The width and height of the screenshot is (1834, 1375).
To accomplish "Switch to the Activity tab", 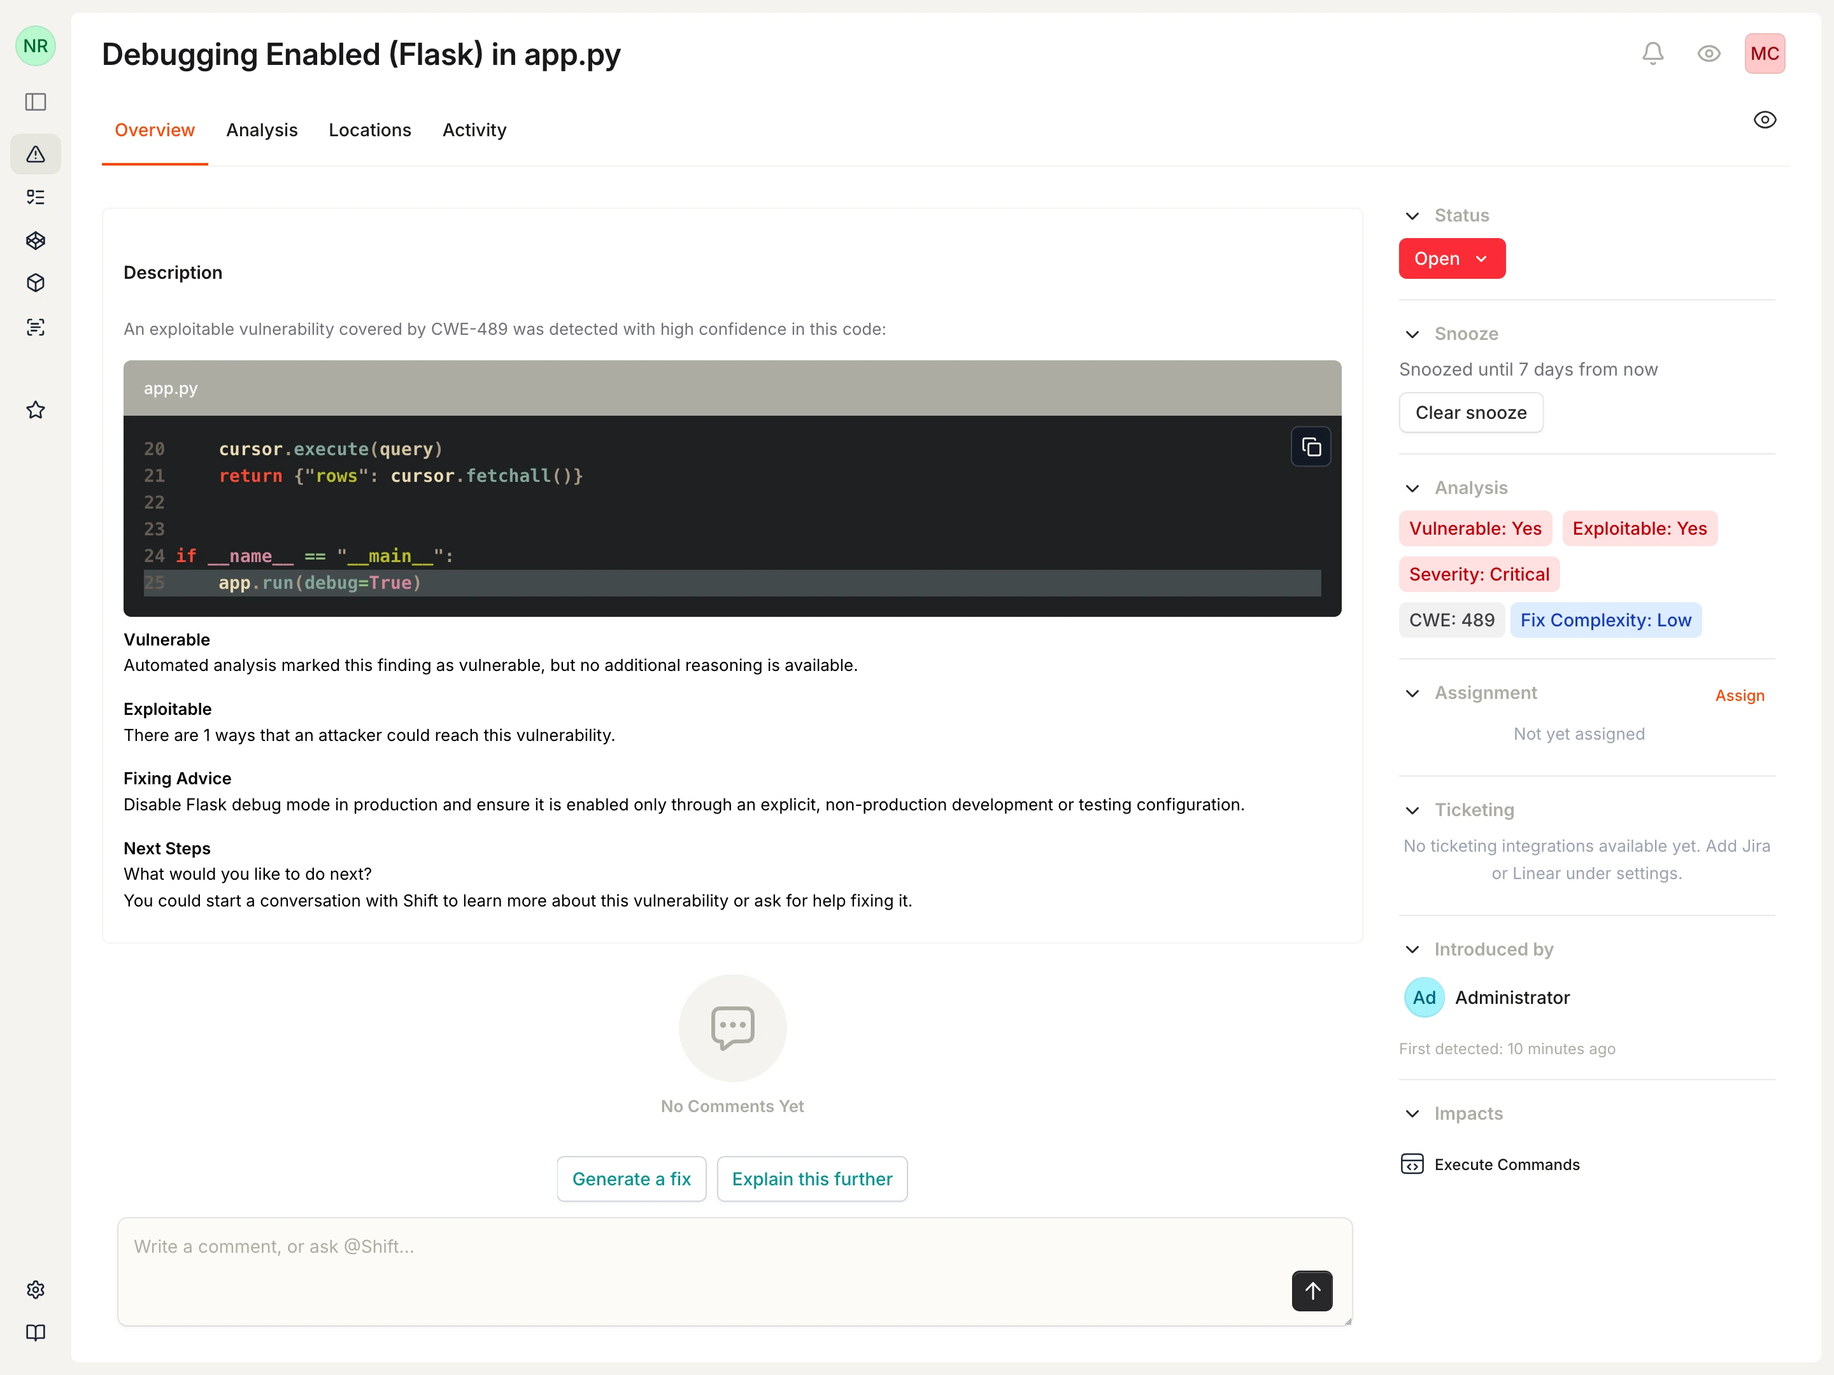I will coord(474,130).
